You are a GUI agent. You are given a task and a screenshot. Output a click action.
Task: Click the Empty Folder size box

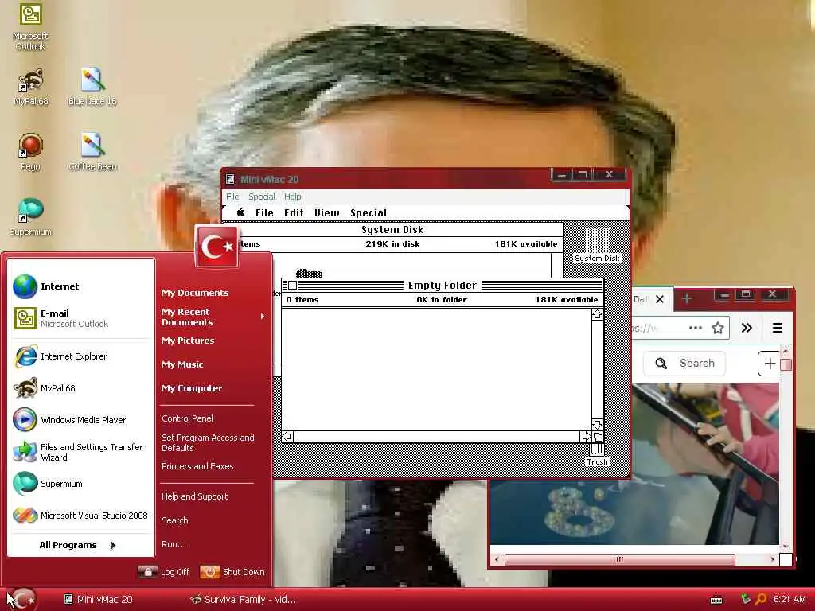[x=598, y=437]
